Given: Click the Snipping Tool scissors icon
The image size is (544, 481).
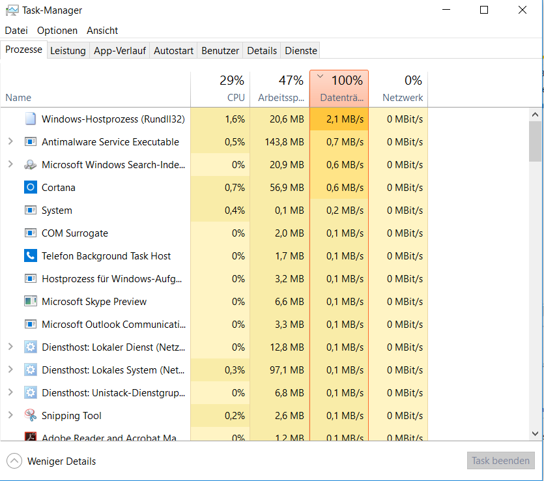Looking at the screenshot, I should (x=31, y=415).
